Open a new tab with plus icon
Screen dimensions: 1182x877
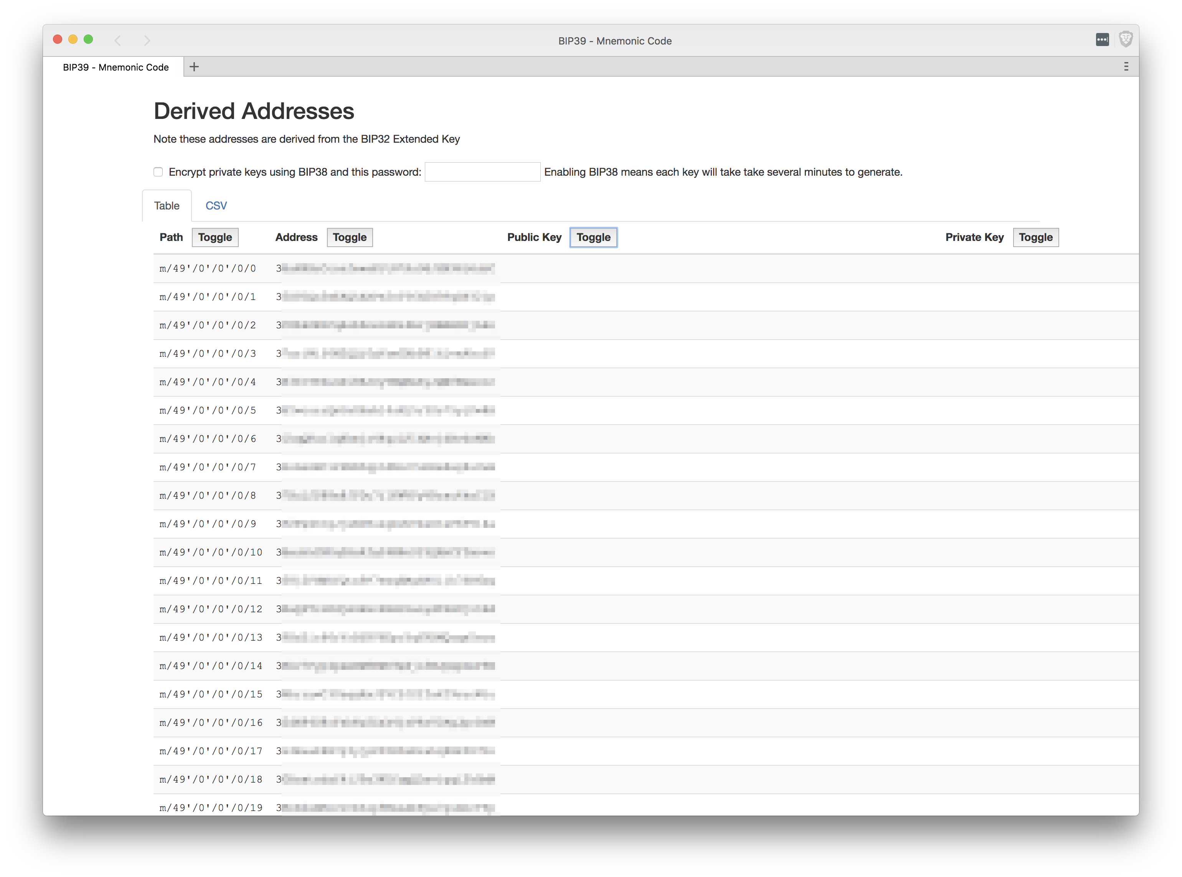coord(194,67)
